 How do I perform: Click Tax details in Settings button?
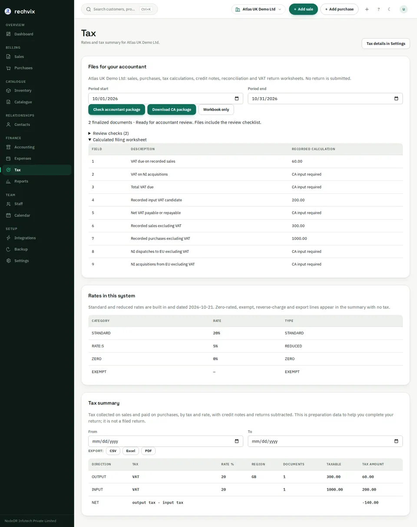coord(386,43)
